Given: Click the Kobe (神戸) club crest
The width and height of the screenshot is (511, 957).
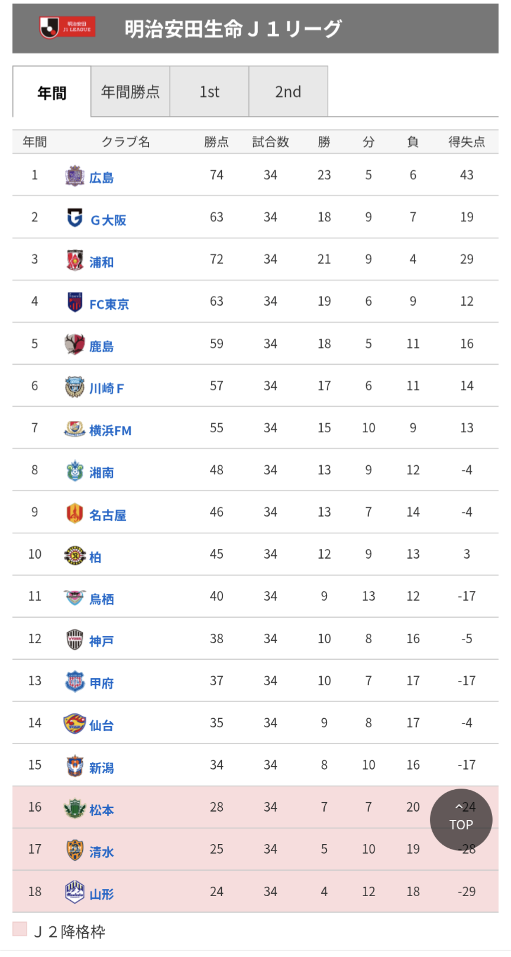Looking at the screenshot, I should (x=75, y=640).
